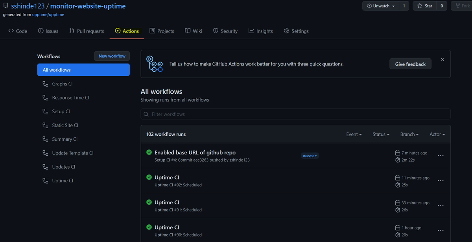The width and height of the screenshot is (472, 242).
Task: Switch to the Code tab
Action: tap(17, 31)
